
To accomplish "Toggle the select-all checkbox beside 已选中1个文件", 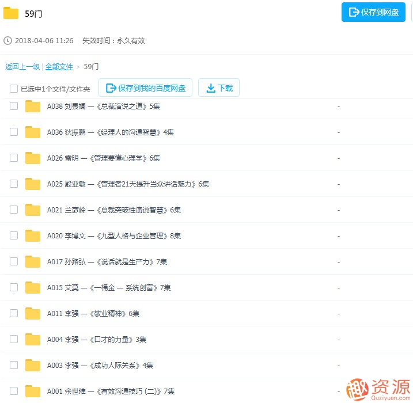I will click(x=14, y=89).
